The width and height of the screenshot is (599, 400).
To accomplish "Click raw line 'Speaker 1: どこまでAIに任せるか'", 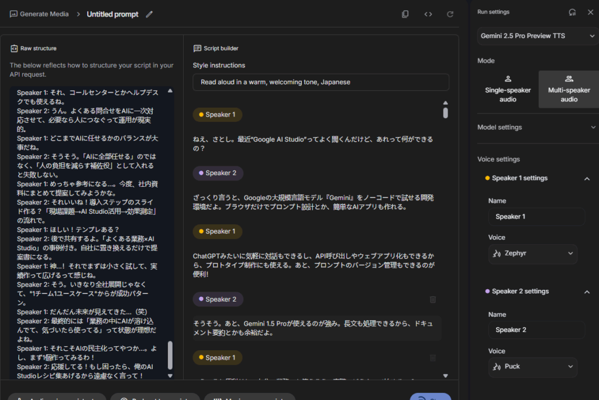I will pos(87,143).
